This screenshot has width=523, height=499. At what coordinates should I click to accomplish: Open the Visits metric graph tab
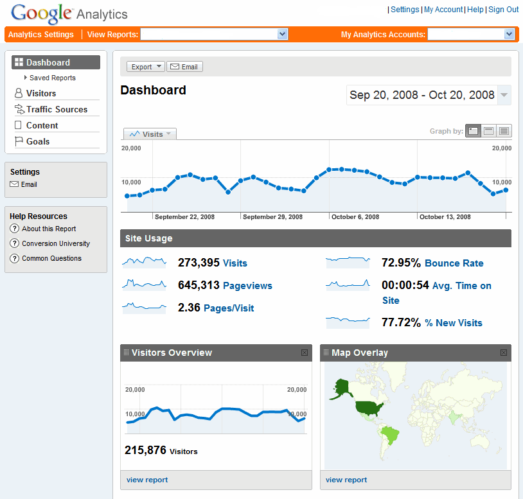(x=150, y=134)
